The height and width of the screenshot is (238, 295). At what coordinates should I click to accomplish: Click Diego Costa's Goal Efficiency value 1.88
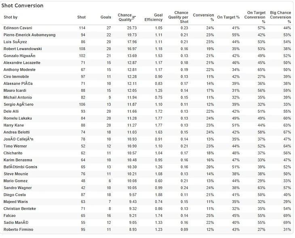158,195
